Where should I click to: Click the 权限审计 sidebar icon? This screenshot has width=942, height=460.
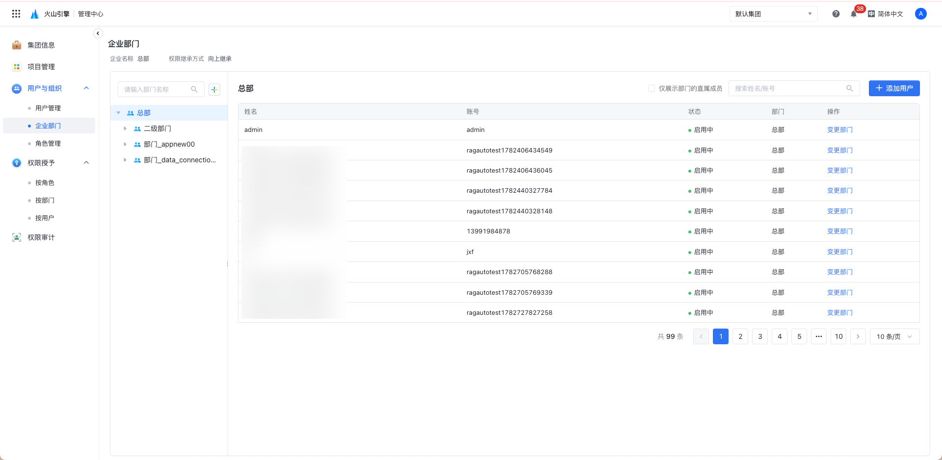click(17, 237)
